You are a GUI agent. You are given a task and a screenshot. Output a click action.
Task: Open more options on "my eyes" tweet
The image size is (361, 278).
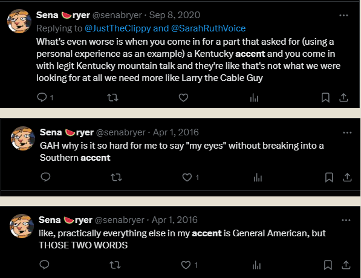347,132
